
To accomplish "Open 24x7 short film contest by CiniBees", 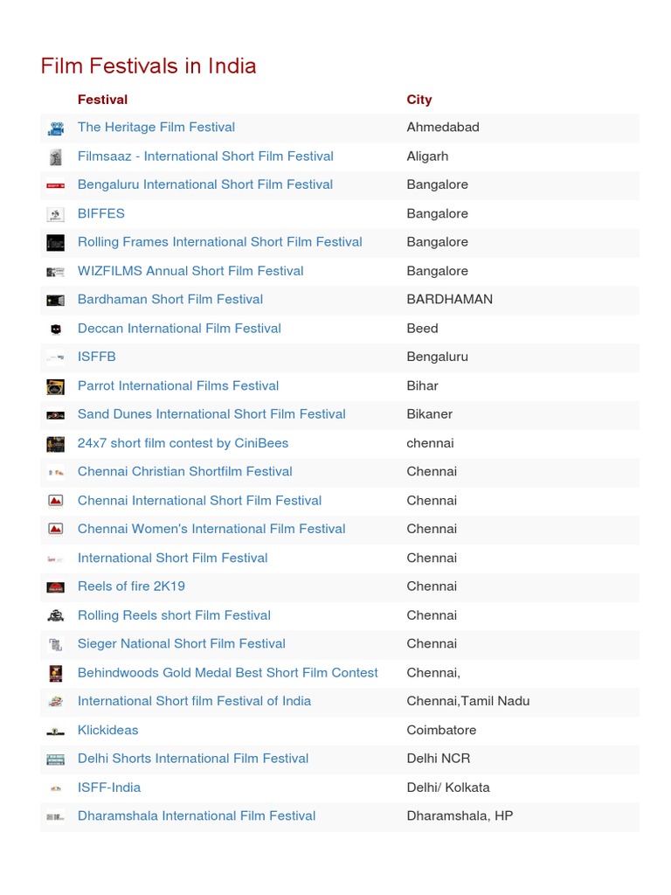I will pos(183,443).
